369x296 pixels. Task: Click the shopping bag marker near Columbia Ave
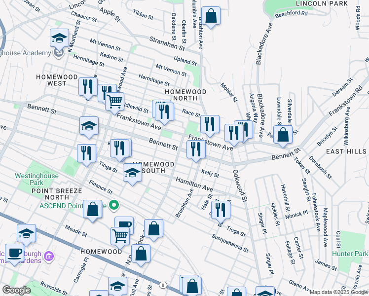pos(211,17)
